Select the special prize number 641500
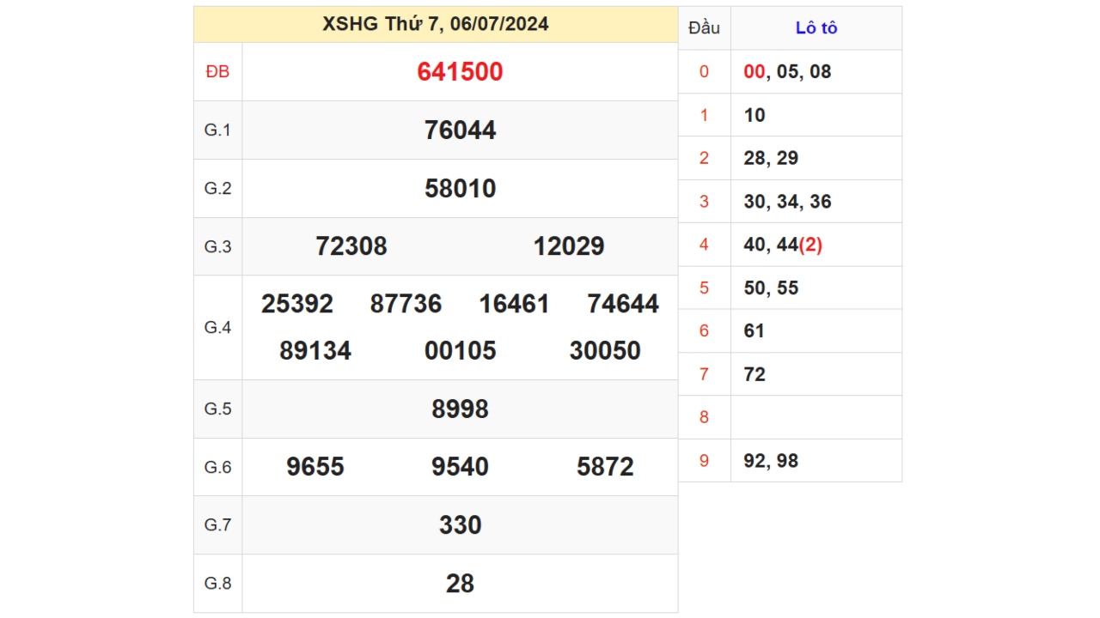This screenshot has height=618, width=1100. tap(460, 72)
